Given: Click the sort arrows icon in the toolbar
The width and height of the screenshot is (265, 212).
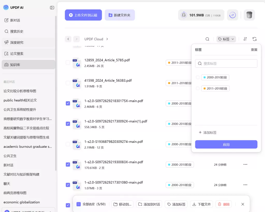Looking at the screenshot, I should [245, 39].
